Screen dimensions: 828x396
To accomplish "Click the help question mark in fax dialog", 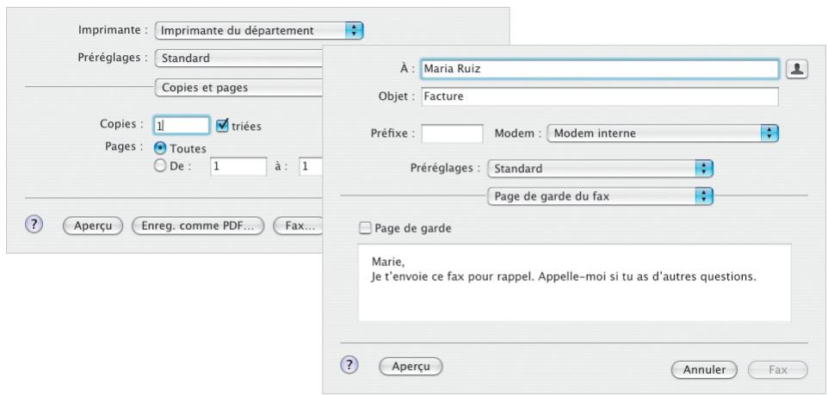I will click(x=349, y=364).
